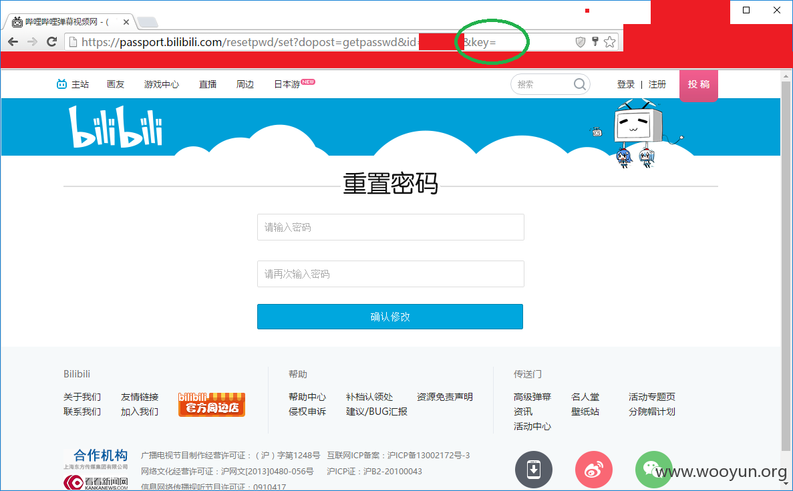Open 分院帽计划 footer link
Screen dimensions: 793x491
[x=652, y=412]
